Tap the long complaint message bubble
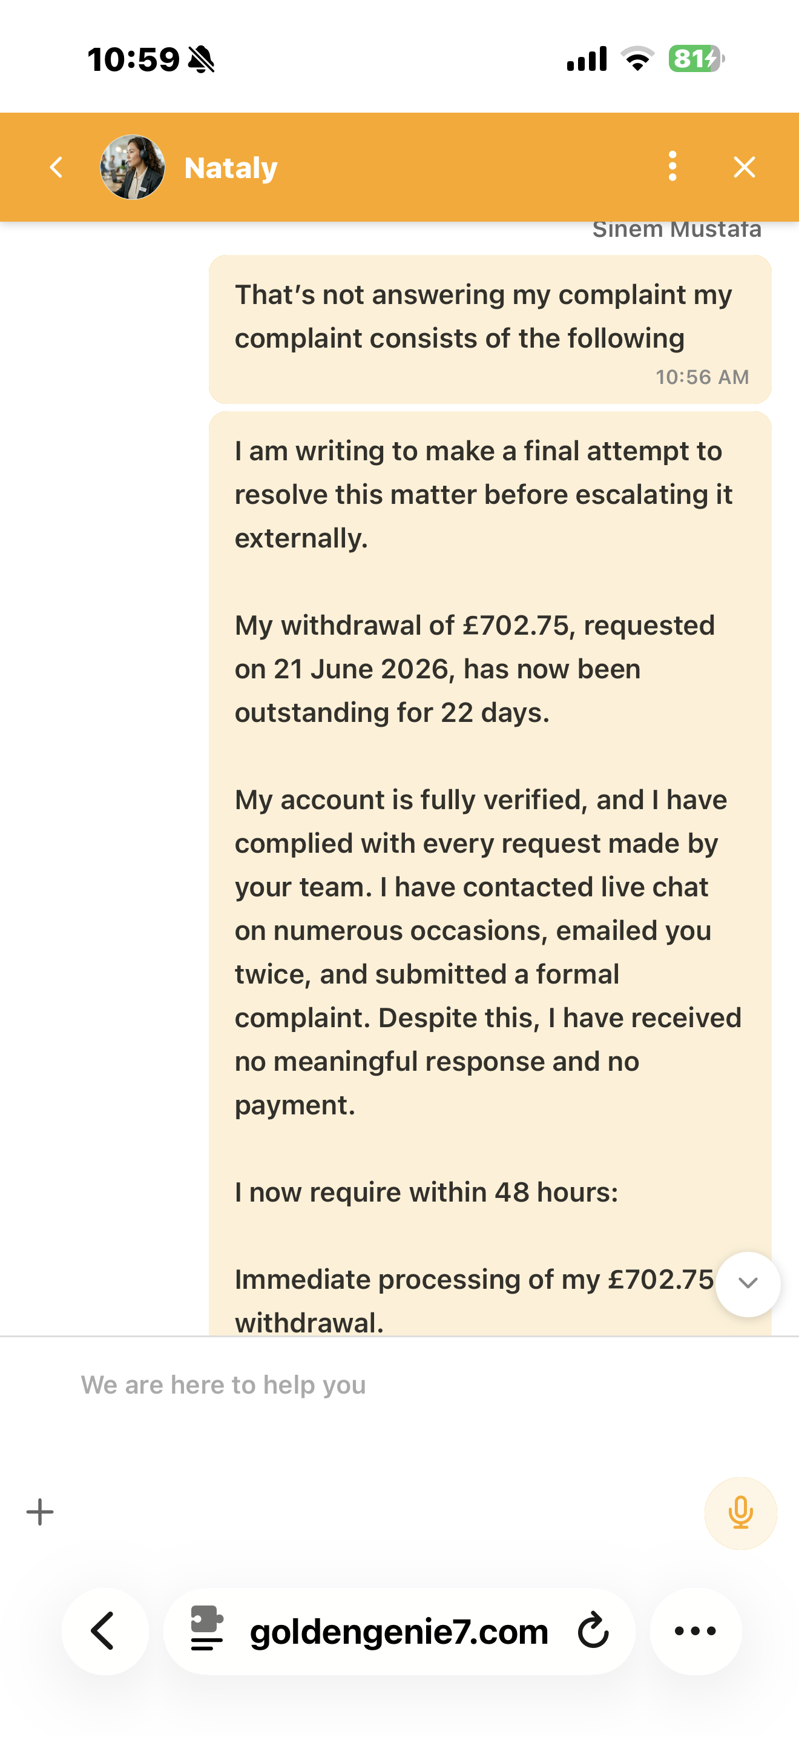Image resolution: width=799 pixels, height=1737 pixels. coord(490,874)
